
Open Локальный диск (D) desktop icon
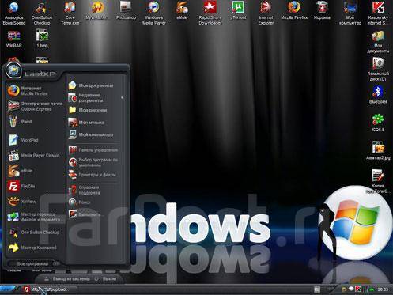click(x=378, y=70)
